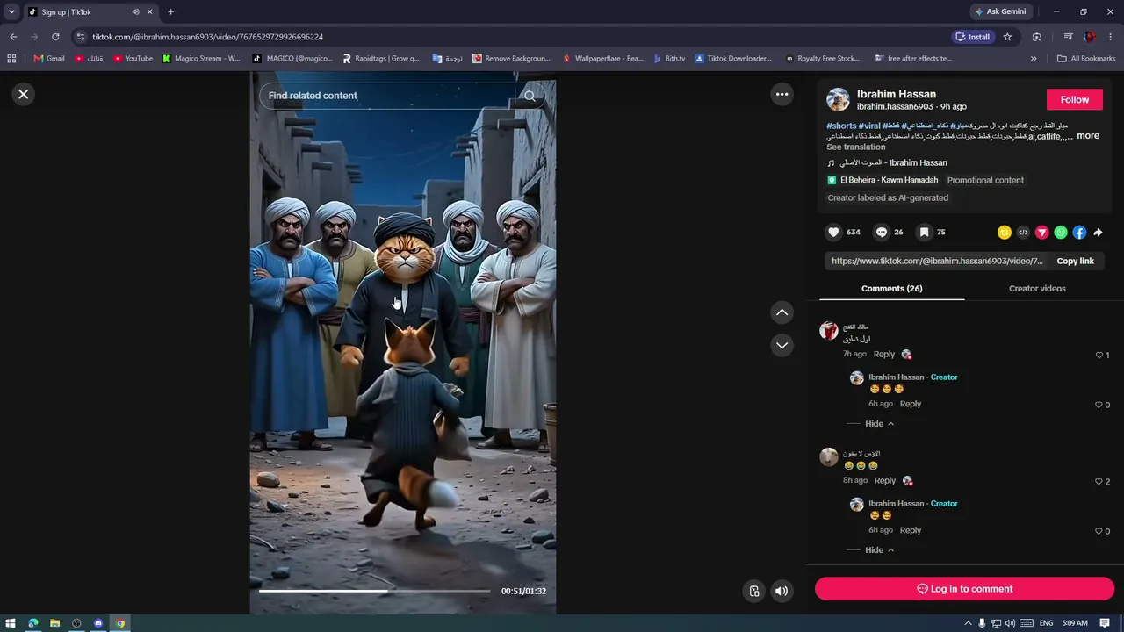Reload the TikTok page
The image size is (1124, 632).
(x=55, y=37)
